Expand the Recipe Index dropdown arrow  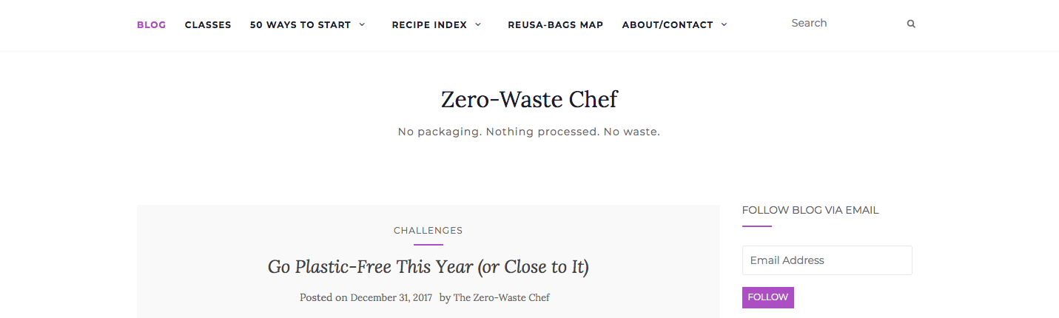click(478, 24)
